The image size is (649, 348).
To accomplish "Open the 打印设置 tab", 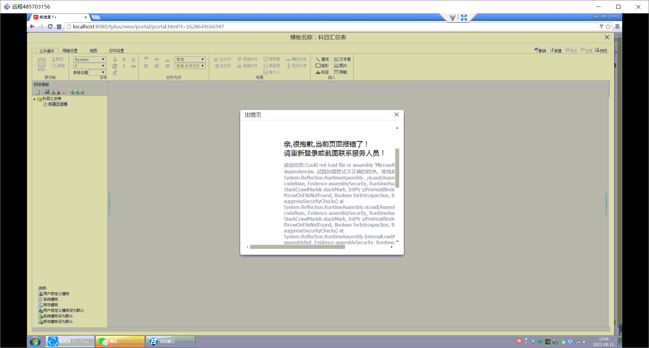I will (x=117, y=51).
